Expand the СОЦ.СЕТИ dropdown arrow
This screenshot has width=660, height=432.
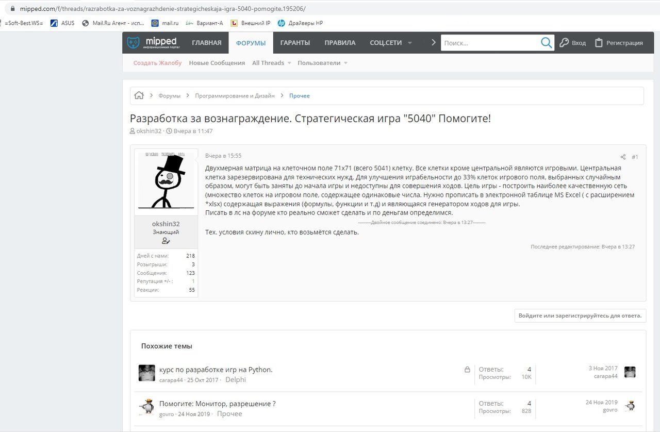[x=410, y=43]
